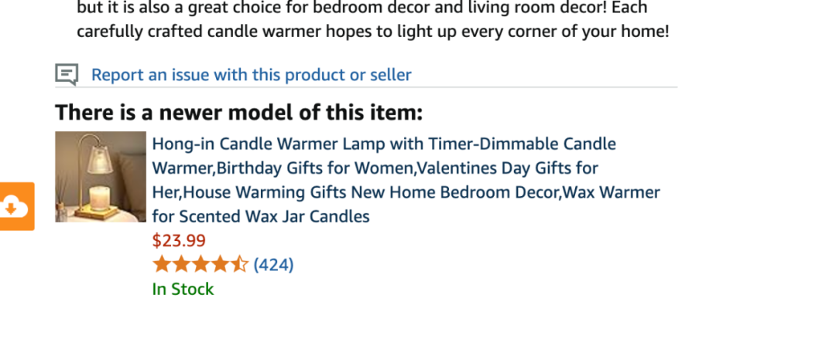This screenshot has height=339, width=836.
Task: Click the second orange rating star
Action: coord(180,264)
